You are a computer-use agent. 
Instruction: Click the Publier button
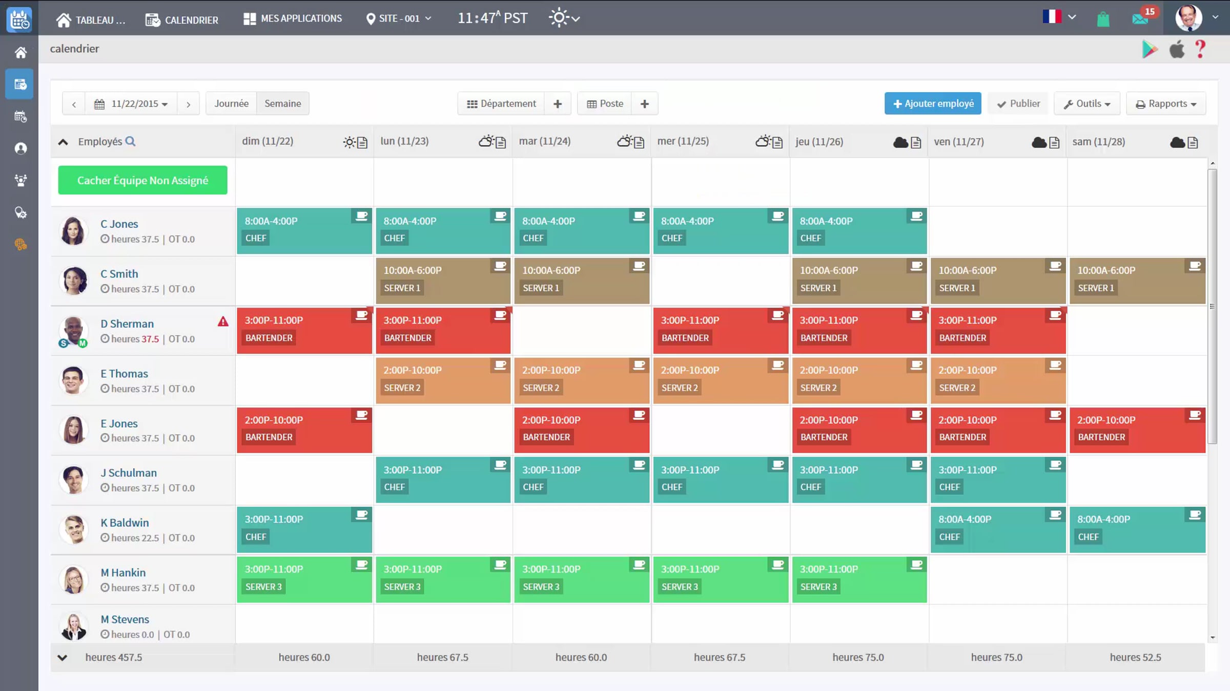coord(1018,103)
